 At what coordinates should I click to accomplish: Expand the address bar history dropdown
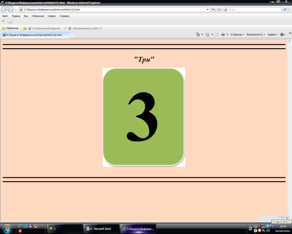pos(208,10)
